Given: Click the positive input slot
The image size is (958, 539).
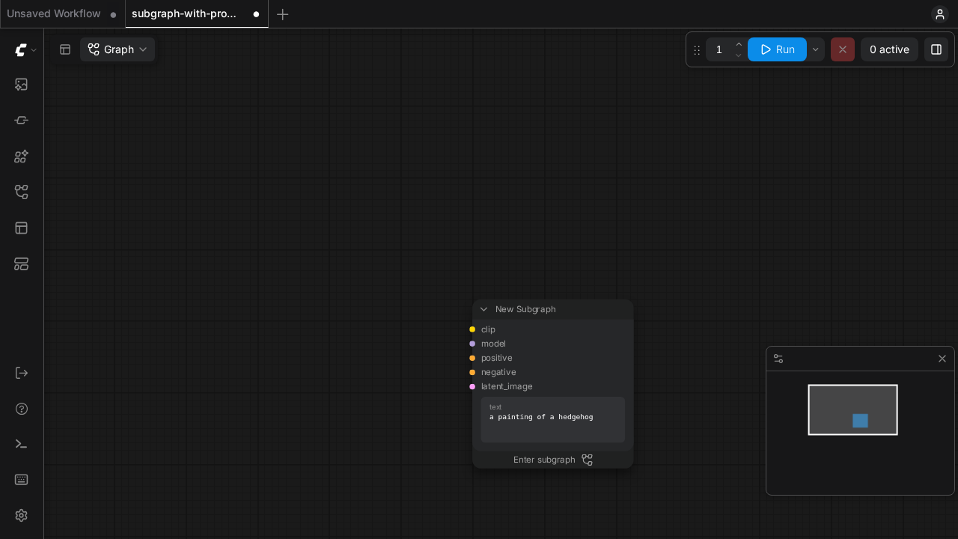Looking at the screenshot, I should click(x=472, y=358).
